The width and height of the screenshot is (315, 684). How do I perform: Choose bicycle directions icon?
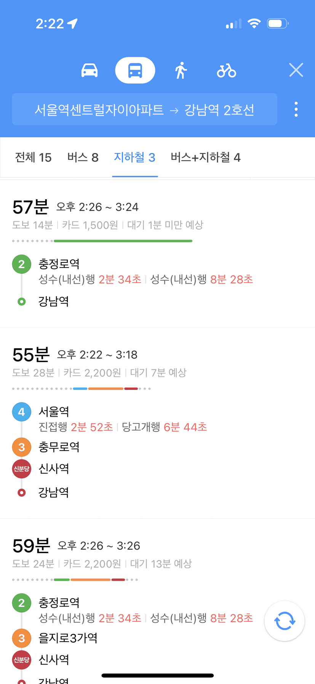[x=227, y=71]
